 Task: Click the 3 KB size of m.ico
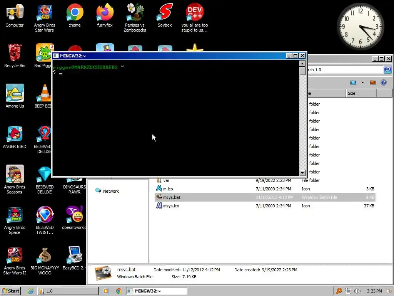[370, 189]
